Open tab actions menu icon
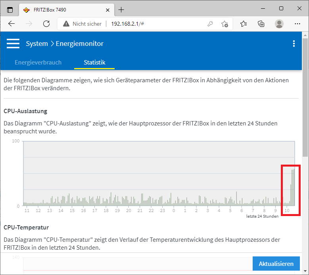Screen dimensions: 309x275 (10, 9)
